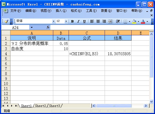Align text right
This screenshot has width=155, height=114.
(104, 21)
